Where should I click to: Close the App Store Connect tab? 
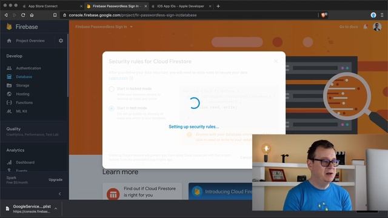81,6
